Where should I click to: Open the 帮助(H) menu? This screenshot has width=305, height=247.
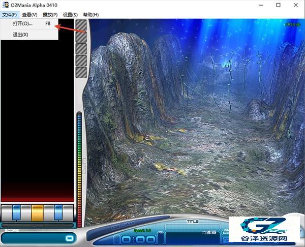pos(91,15)
